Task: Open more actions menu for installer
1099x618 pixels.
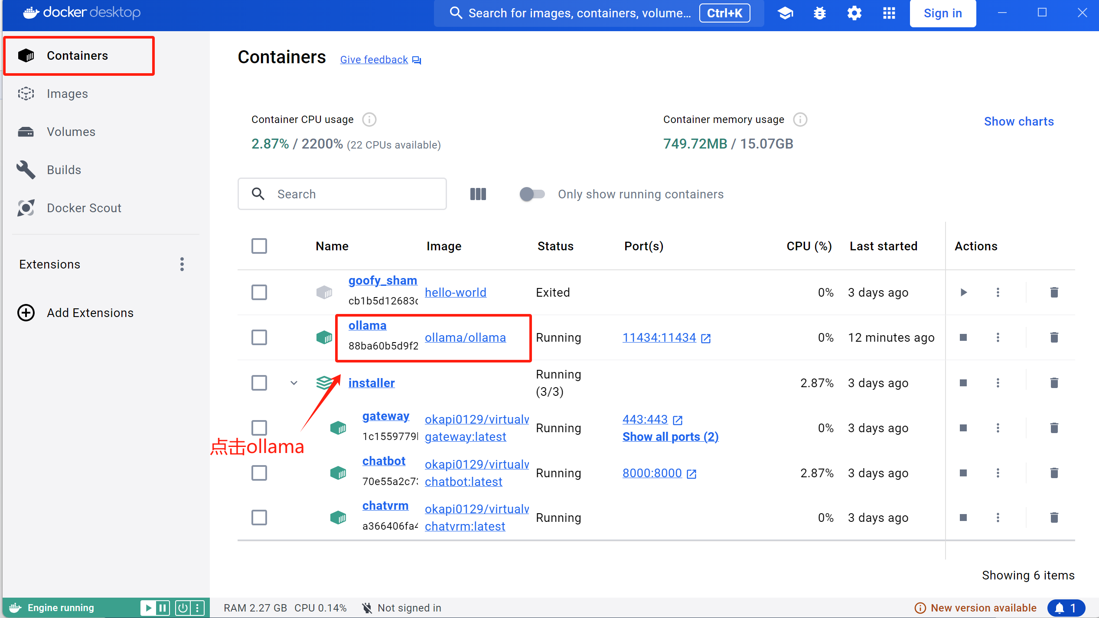Action: point(998,383)
